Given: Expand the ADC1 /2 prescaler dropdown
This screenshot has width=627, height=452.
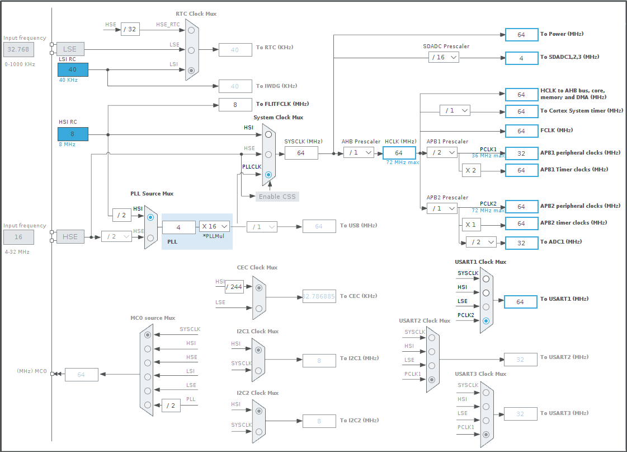Looking at the screenshot, I should [482, 242].
